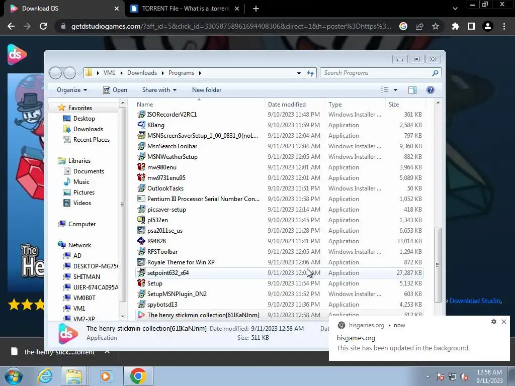Click the DS logo on the webpage
This screenshot has width=515, height=386.
(17, 54)
